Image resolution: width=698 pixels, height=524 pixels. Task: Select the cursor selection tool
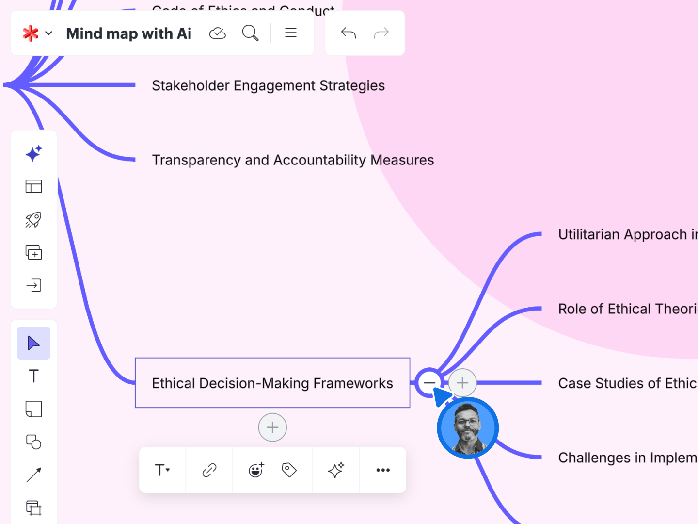coord(33,343)
